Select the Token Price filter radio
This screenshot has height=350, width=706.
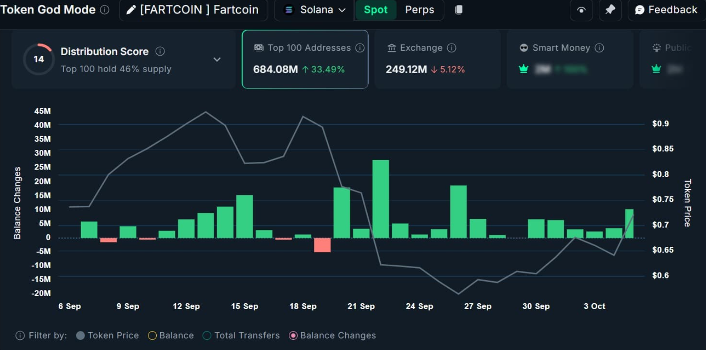click(81, 336)
